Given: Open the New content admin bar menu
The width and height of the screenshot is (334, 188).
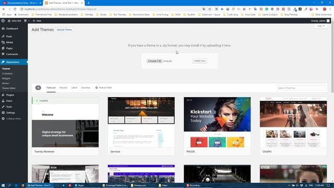Looking at the screenshot, I should (37, 21).
